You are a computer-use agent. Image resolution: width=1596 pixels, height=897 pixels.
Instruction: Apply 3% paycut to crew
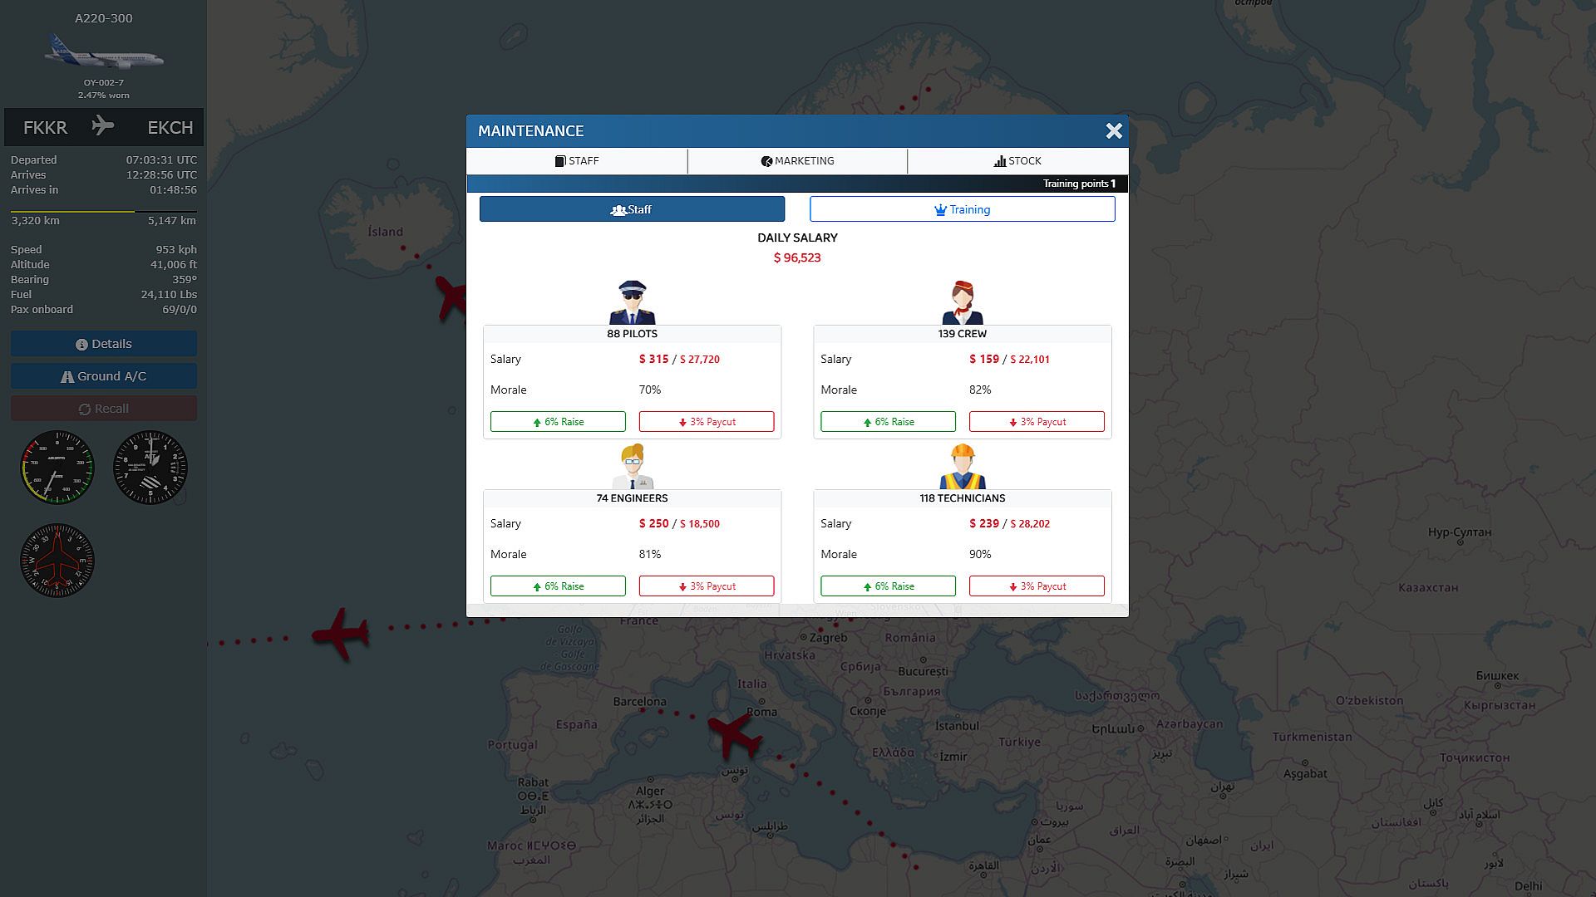click(1037, 422)
